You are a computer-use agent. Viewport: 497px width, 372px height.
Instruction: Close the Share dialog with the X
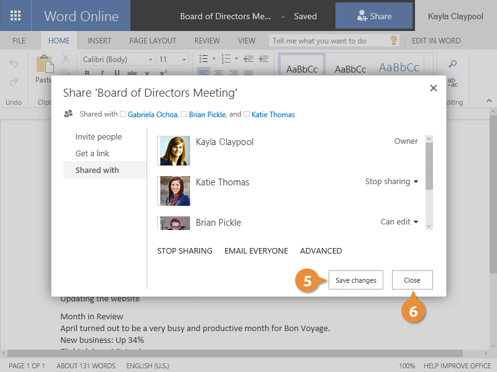coord(434,88)
